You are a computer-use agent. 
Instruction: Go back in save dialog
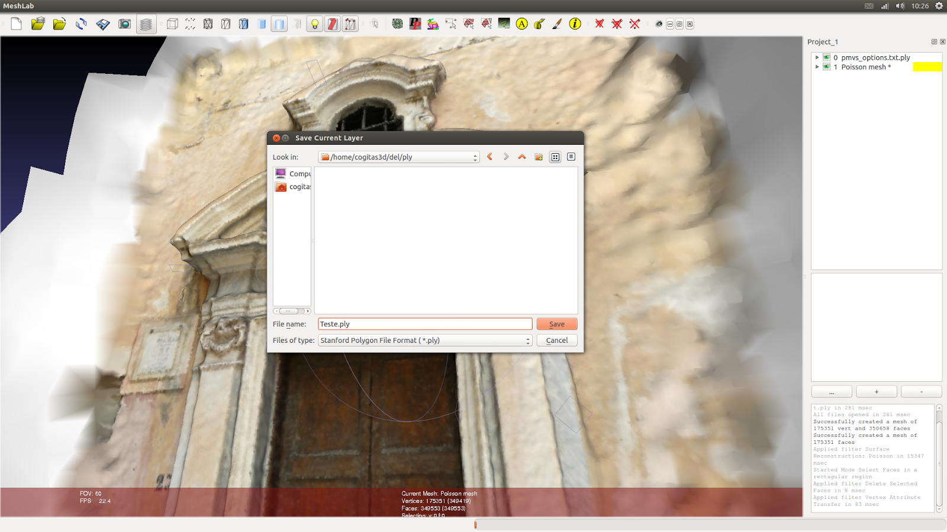tap(489, 157)
